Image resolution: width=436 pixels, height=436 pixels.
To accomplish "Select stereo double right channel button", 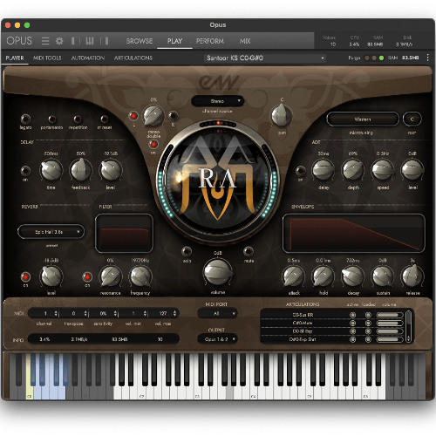I will point(174,116).
